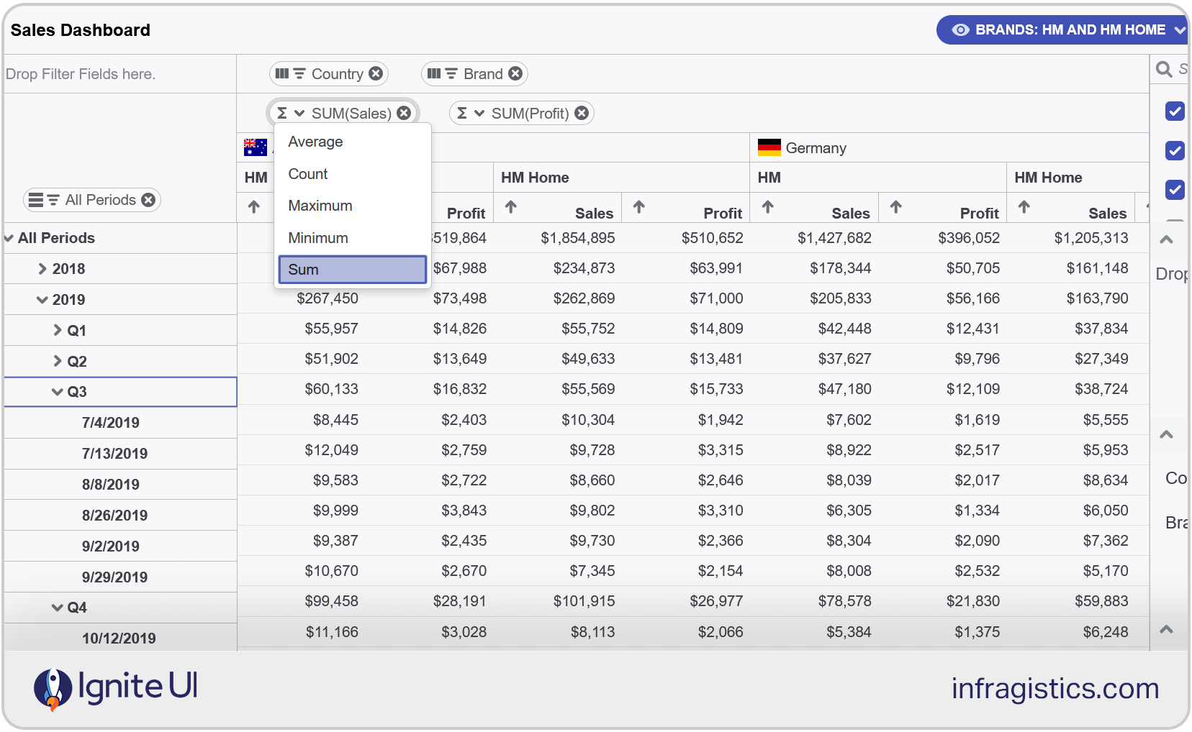This screenshot has height=732, width=1192.
Task: Uncheck the second checkbox in the right sidebar
Action: tap(1174, 151)
